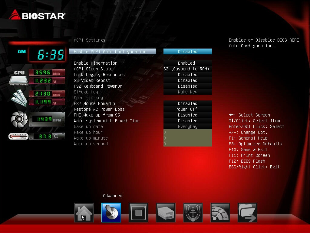This screenshot has width=310, height=233.
Task: Toggle the Enable Hibernation Enabled value
Action: point(187,63)
